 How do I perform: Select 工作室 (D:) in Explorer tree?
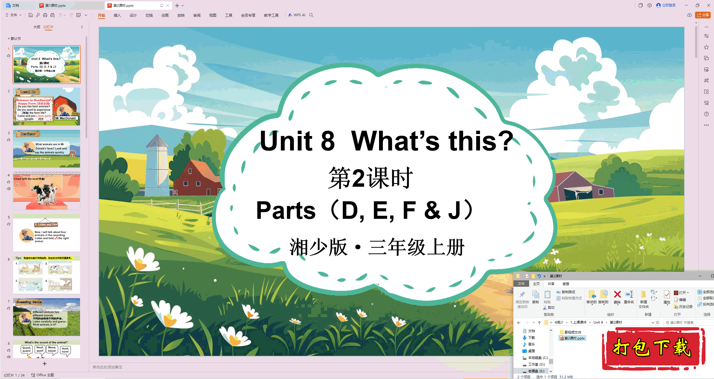point(534,364)
